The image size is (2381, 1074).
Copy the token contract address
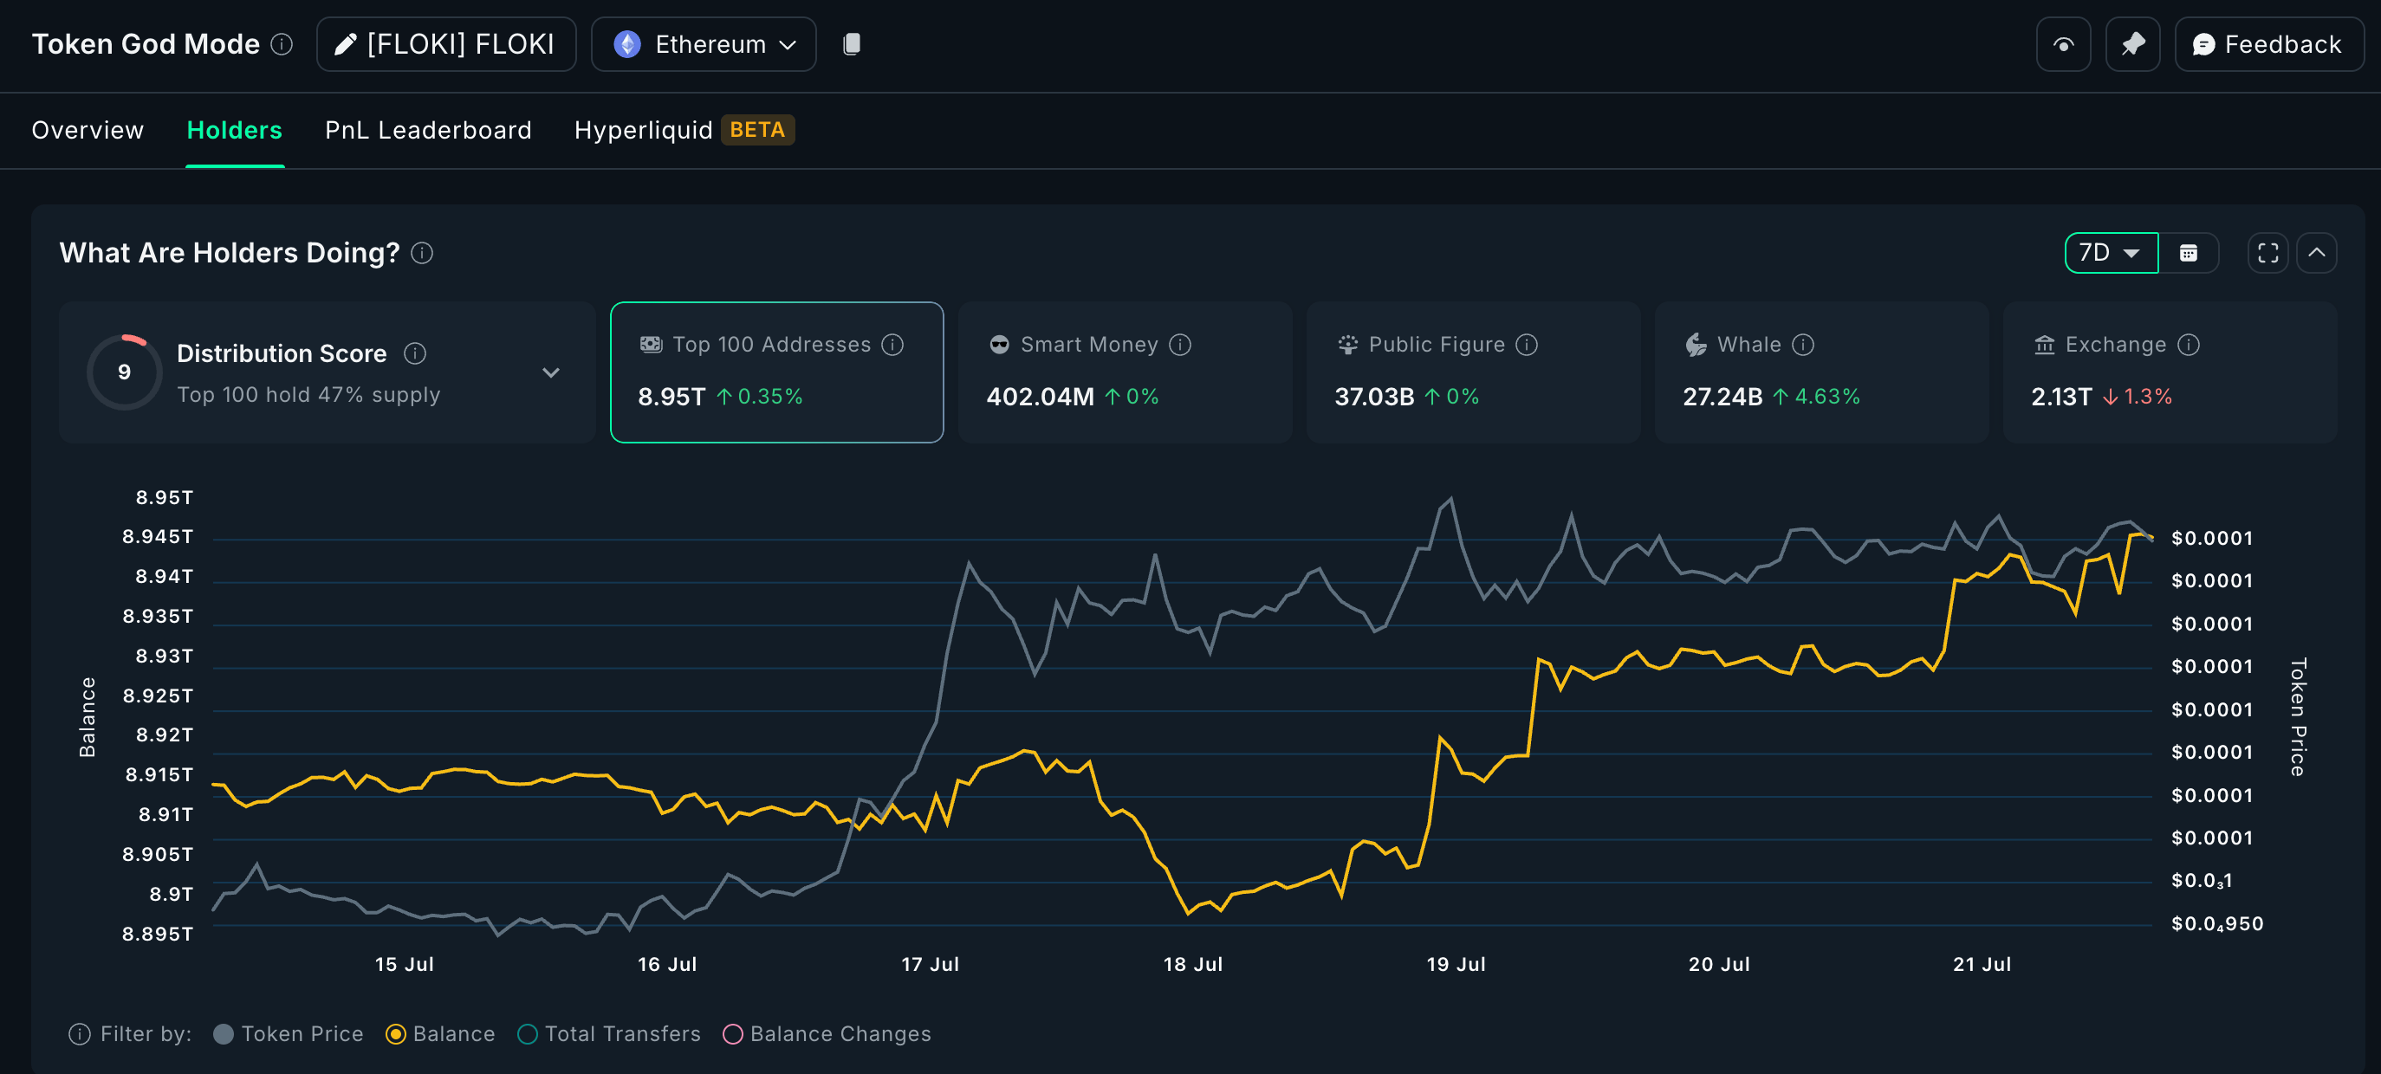[x=850, y=43]
